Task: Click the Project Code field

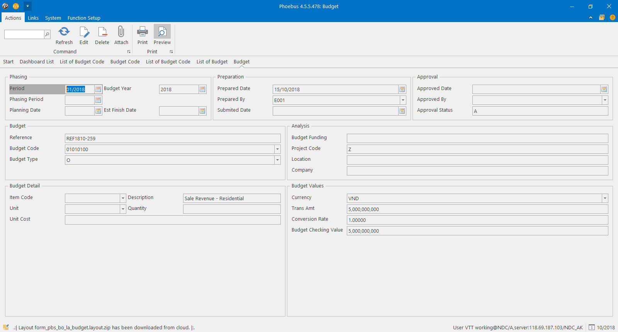Action: [x=477, y=149]
